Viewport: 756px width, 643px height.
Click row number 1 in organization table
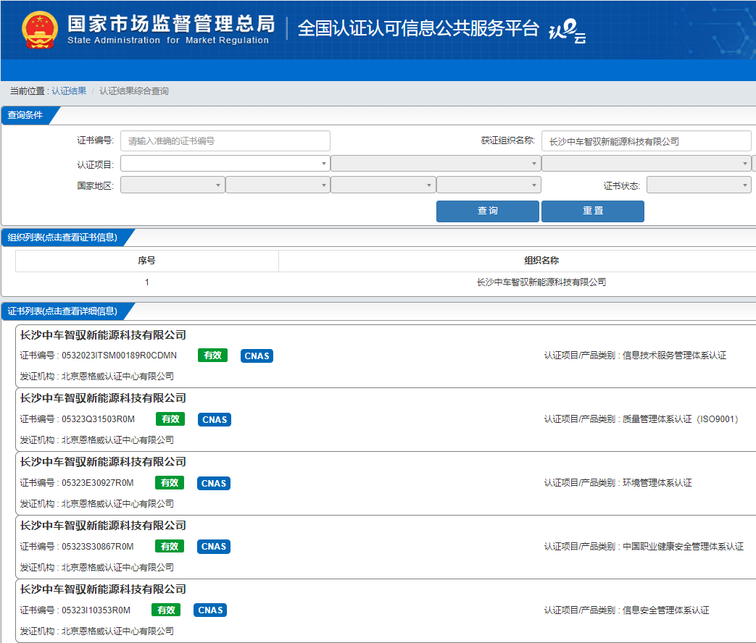pyautogui.click(x=146, y=282)
